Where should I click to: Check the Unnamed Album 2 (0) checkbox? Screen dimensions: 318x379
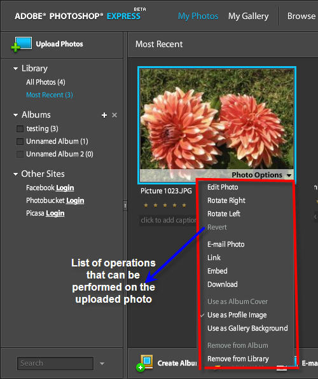pyautogui.click(x=20, y=155)
